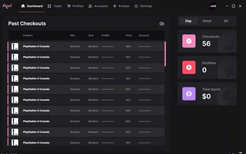Image resolution: width=246 pixels, height=154 pixels.
Task: Go to the Accounts tab
Action: [98, 6]
